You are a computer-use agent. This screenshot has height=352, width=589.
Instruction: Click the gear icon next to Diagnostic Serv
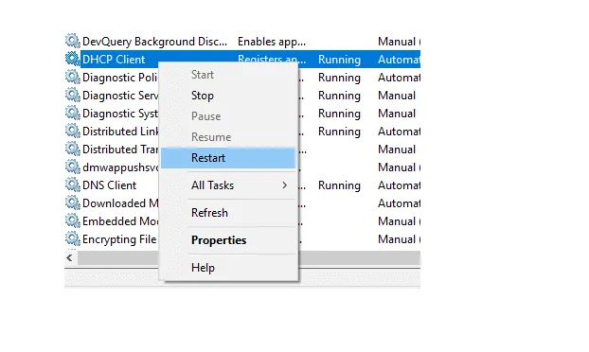tap(73, 95)
